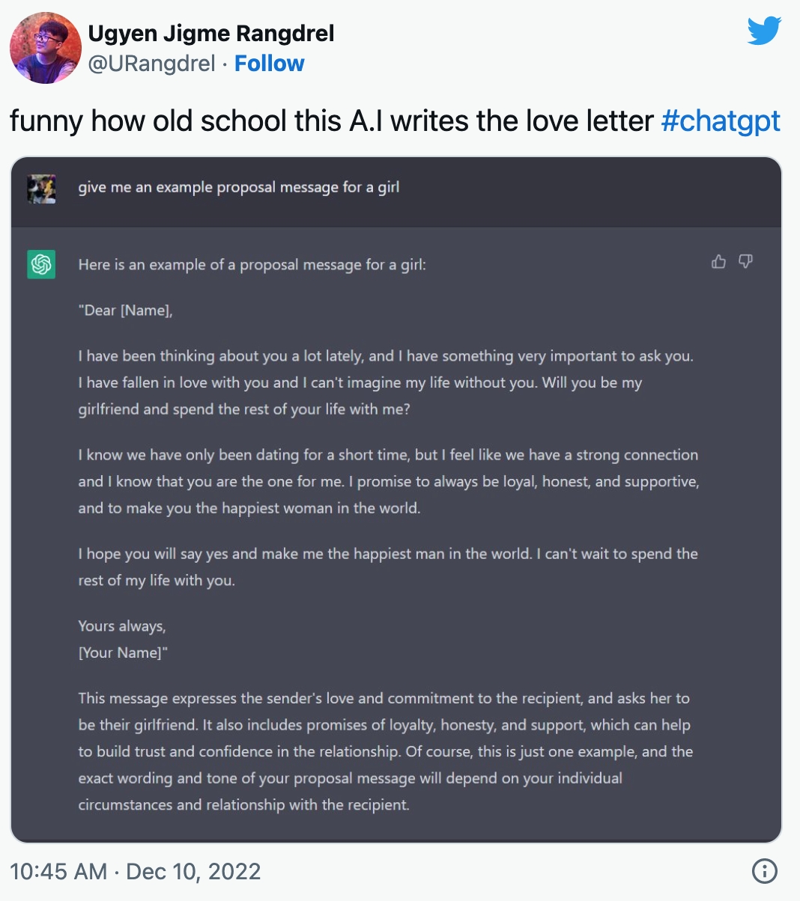Viewport: 800px width, 901px height.
Task: Click the tweet text about old school A.I
Action: (x=330, y=120)
